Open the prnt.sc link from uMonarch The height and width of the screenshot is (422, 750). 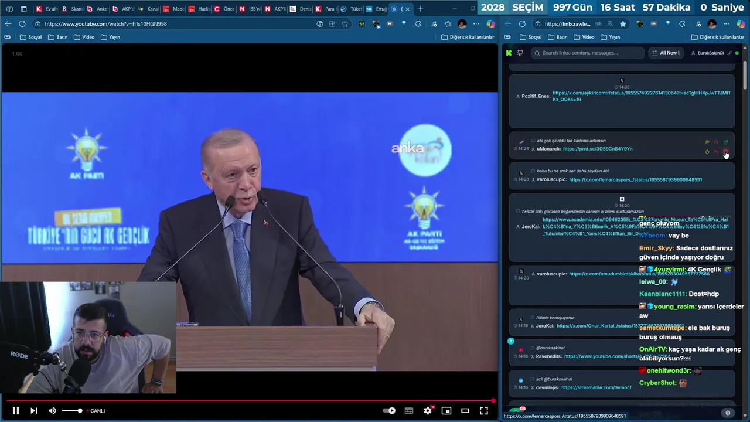point(598,149)
